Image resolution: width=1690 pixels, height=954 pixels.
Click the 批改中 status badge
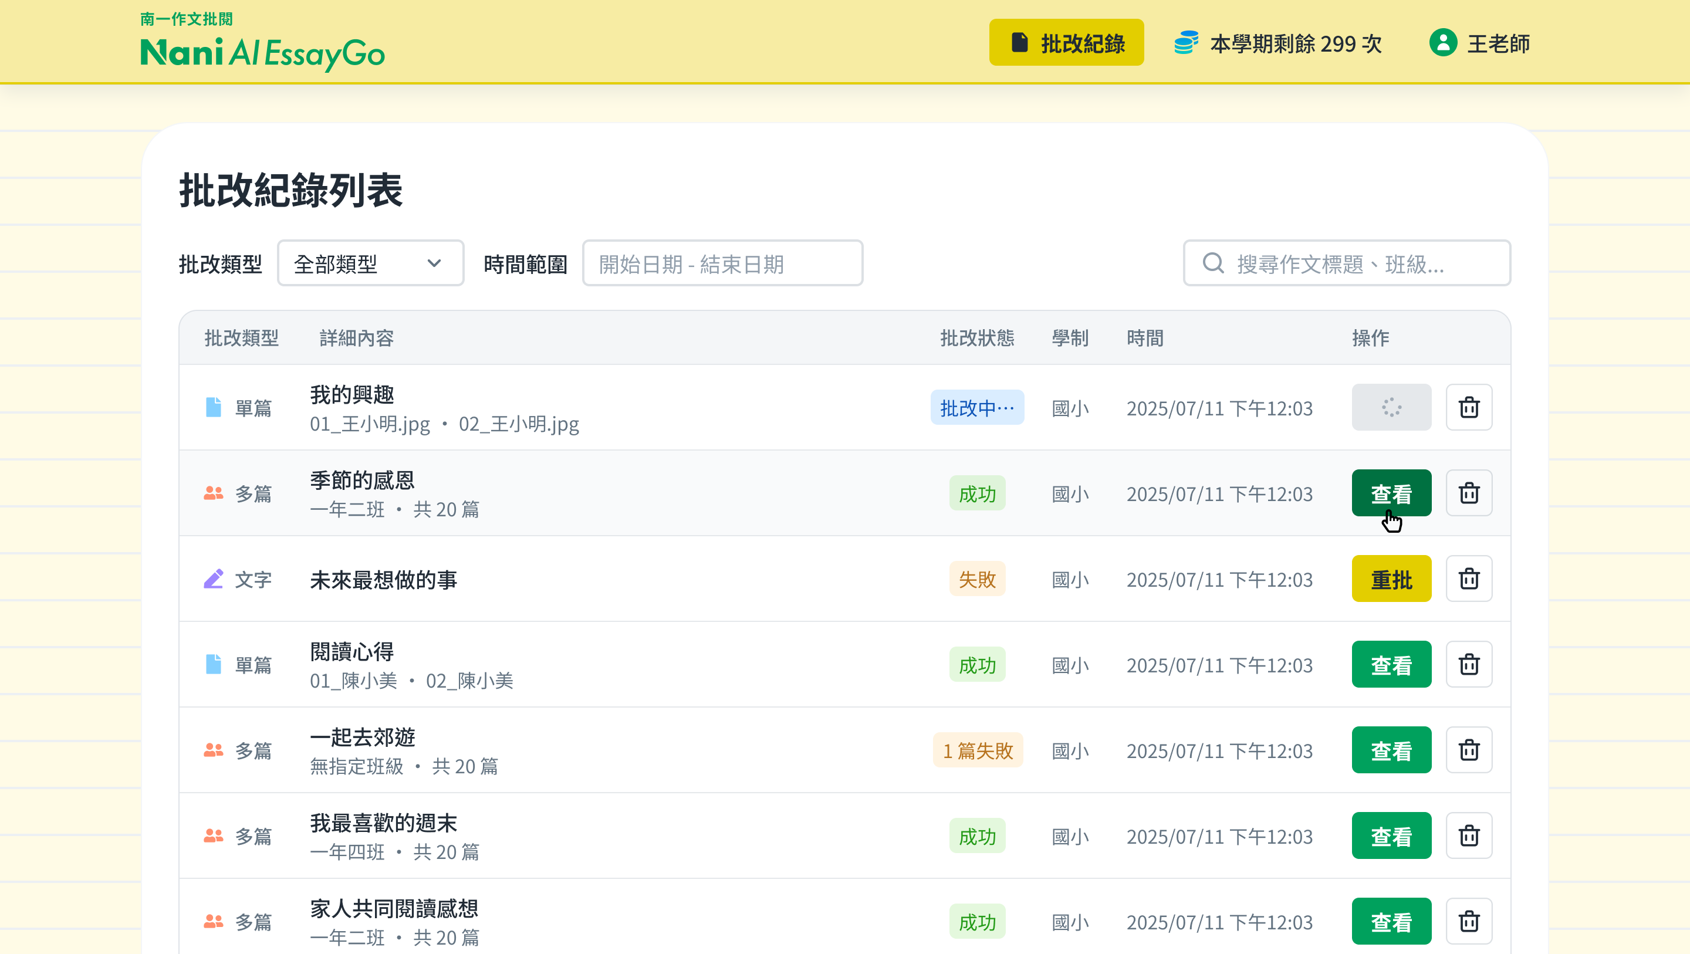click(977, 407)
